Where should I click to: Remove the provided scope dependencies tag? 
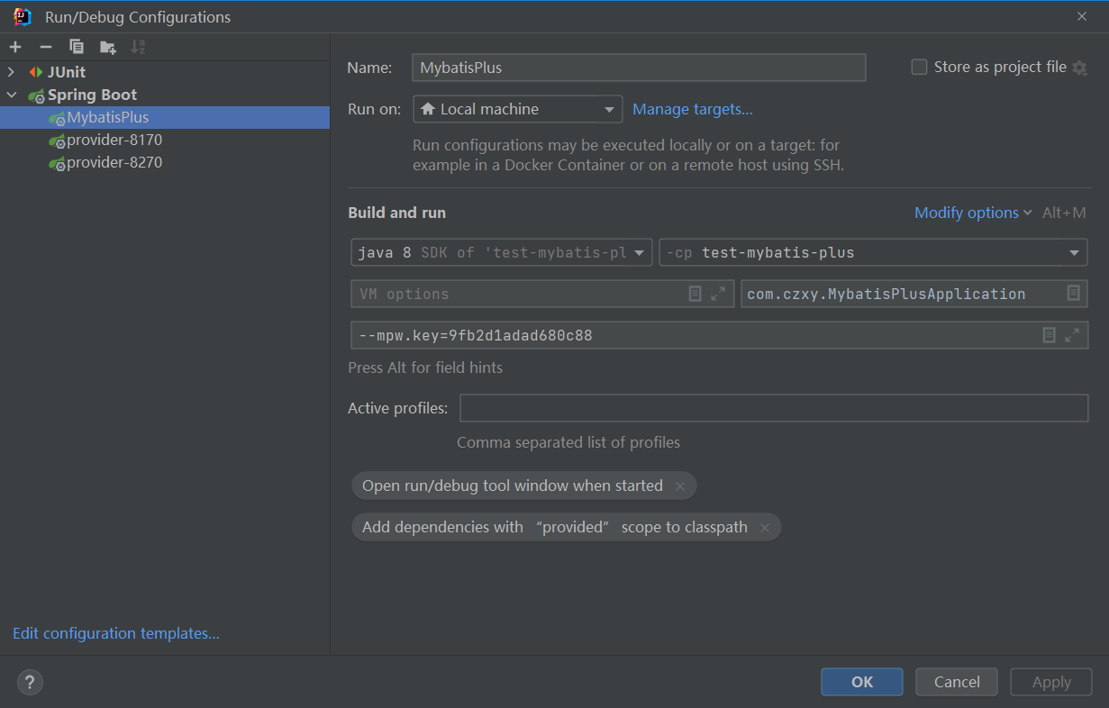[x=765, y=527]
